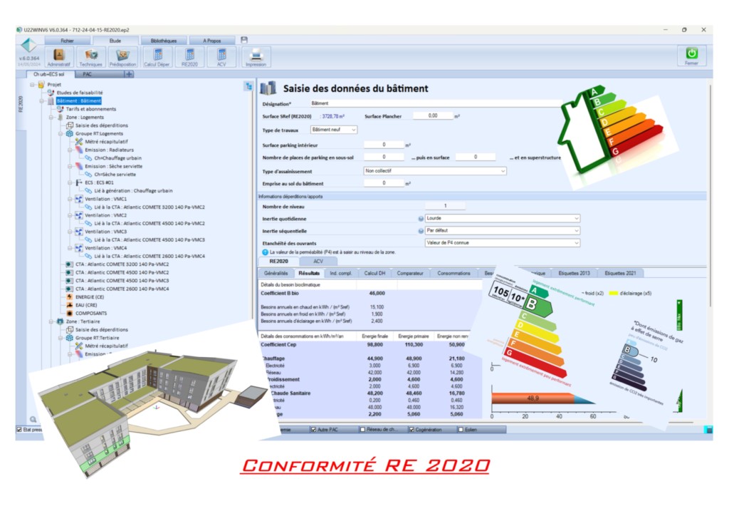The image size is (729, 516).
Task: Toggle the Etat prés checkbox
Action: click(x=19, y=430)
